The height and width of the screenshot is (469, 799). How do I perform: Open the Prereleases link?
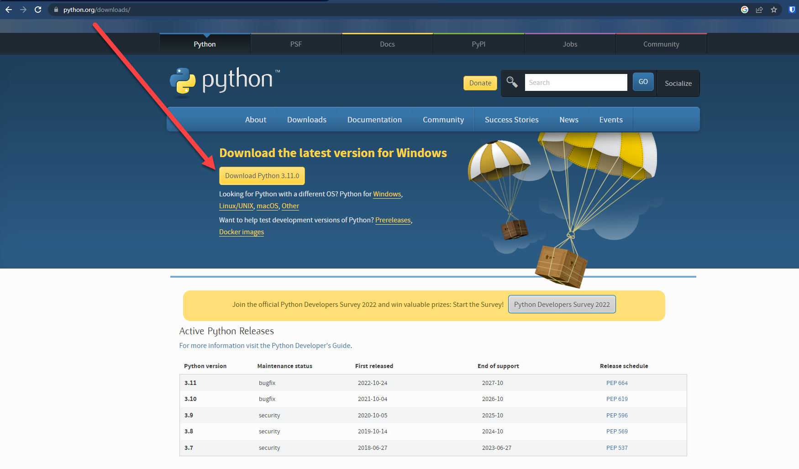click(x=393, y=220)
